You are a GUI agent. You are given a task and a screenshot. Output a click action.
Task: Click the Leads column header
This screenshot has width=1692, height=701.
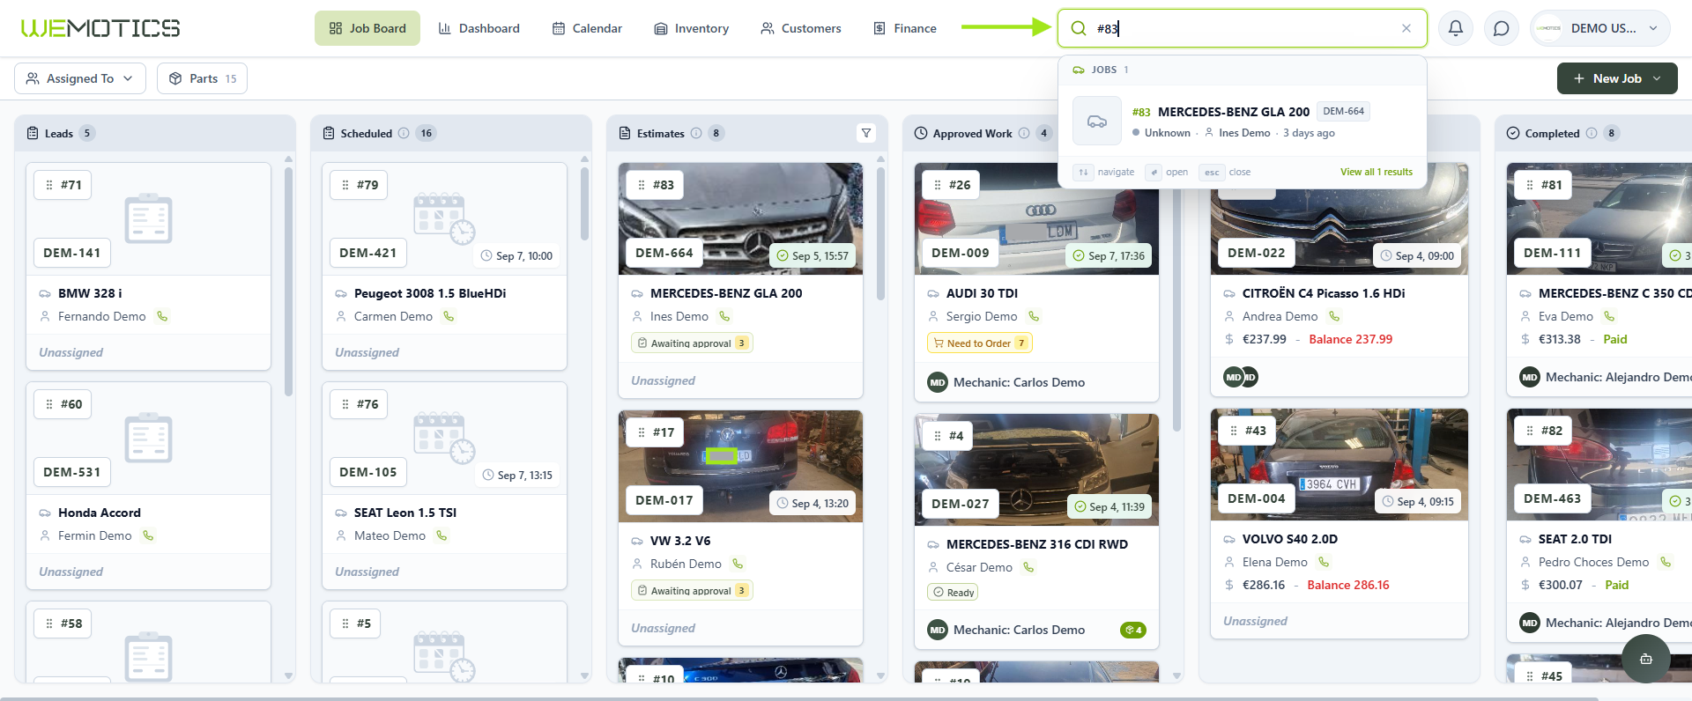(x=155, y=133)
